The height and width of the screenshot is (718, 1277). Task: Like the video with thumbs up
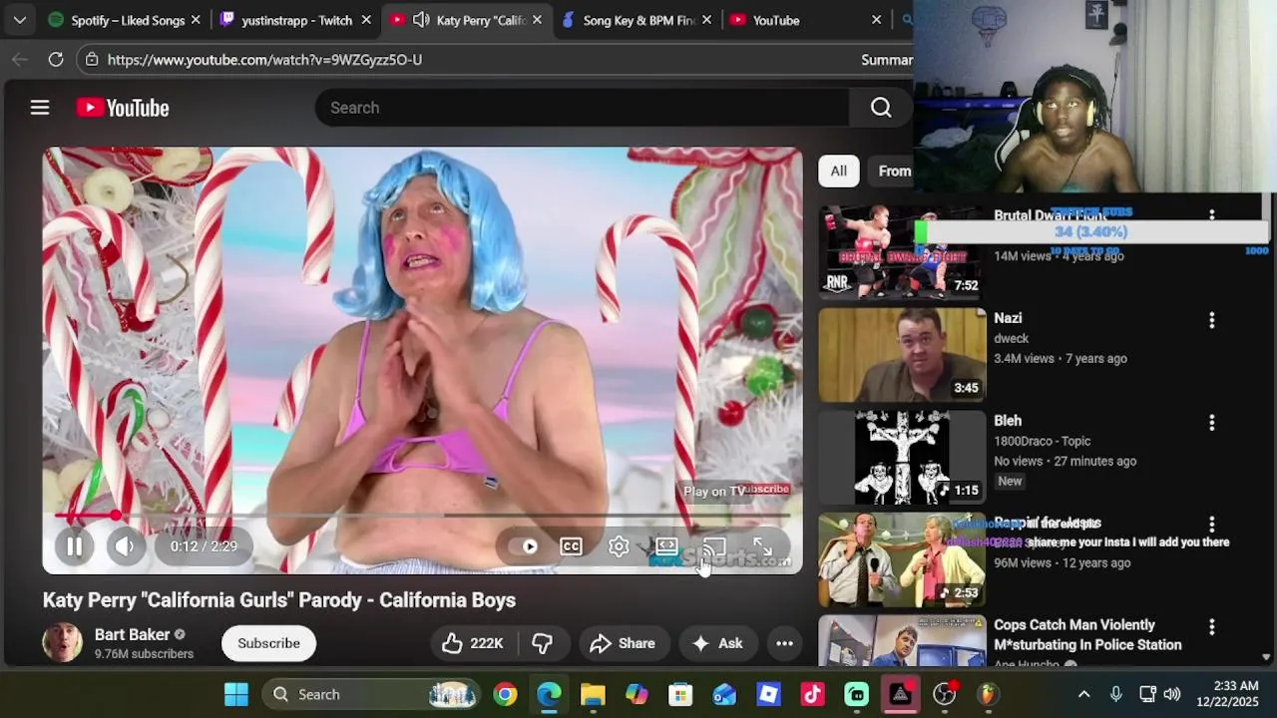click(472, 643)
